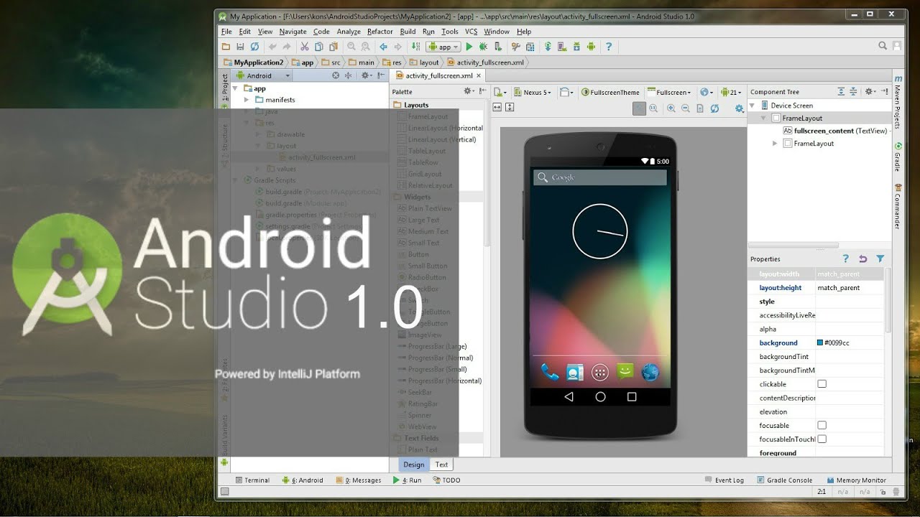Toggle the clickable property checkbox
The width and height of the screenshot is (920, 517).
pyautogui.click(x=822, y=384)
